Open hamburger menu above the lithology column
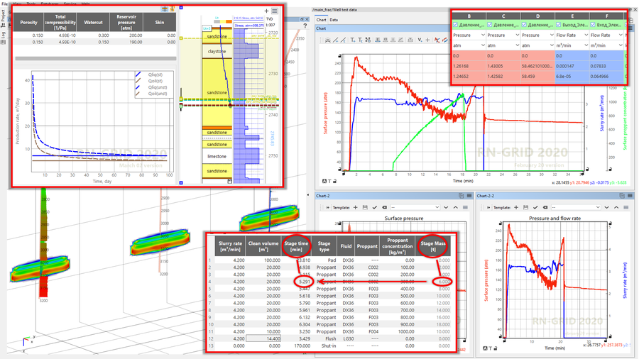Viewport: 639px width, 359px height. click(275, 11)
